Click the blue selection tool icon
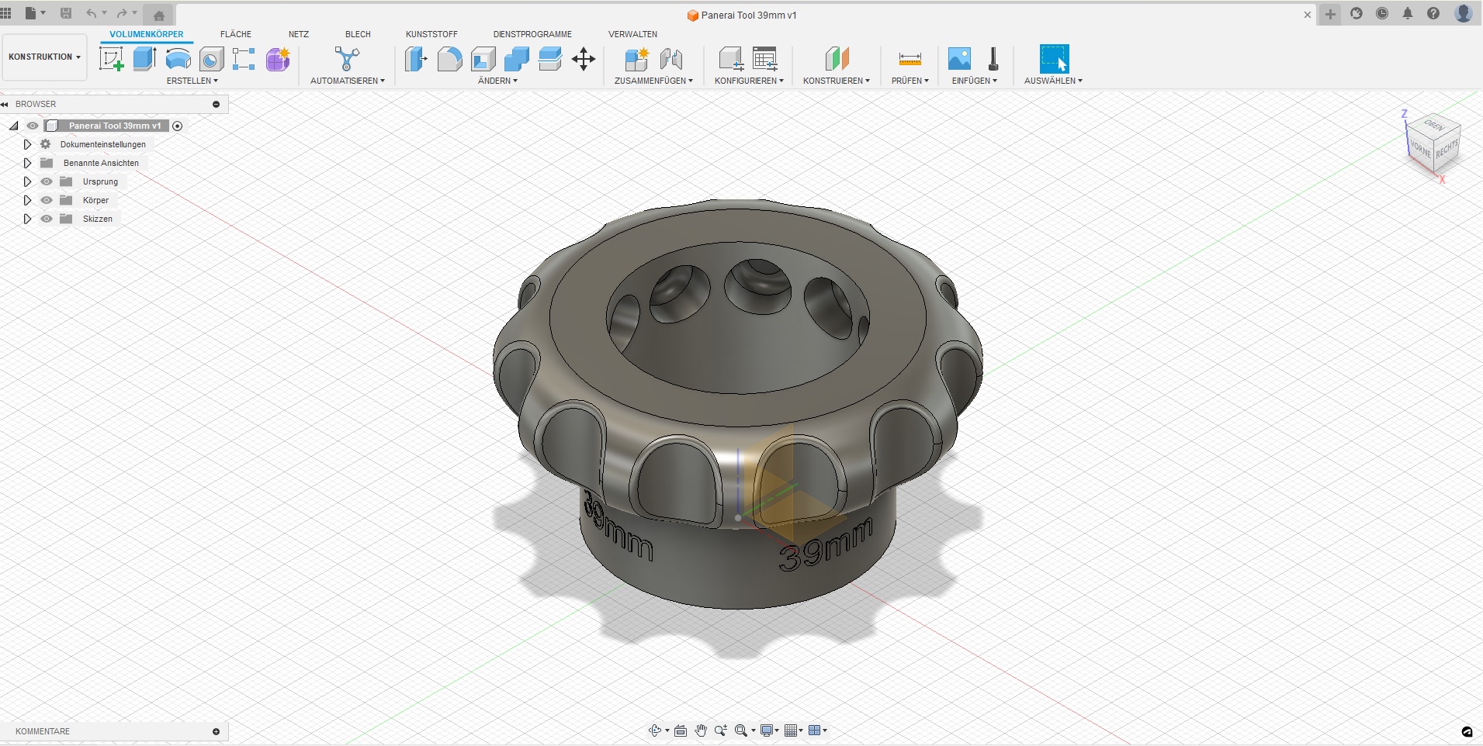The height and width of the screenshot is (746, 1483). click(1054, 59)
